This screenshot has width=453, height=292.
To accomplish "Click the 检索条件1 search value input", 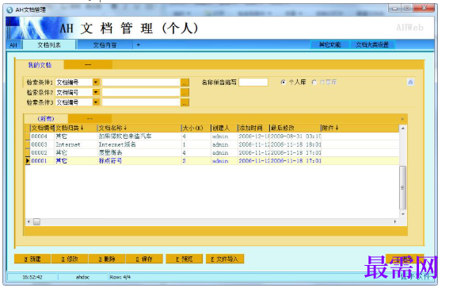I will [141, 83].
